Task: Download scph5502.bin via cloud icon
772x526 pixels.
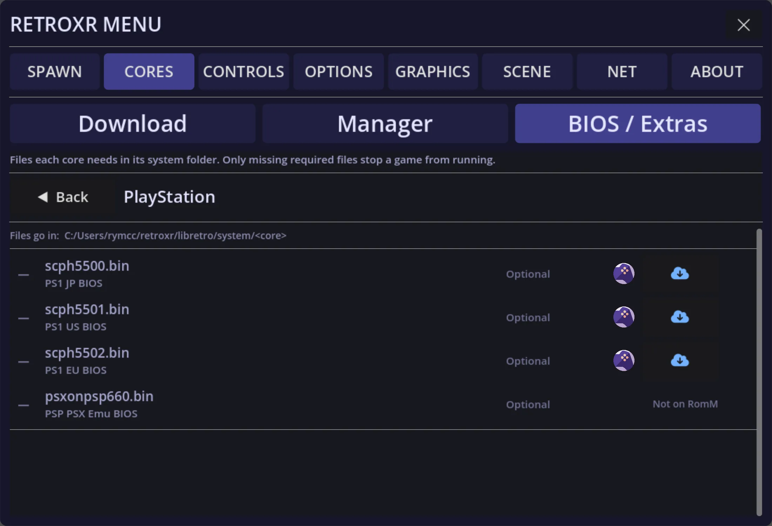Action: (680, 360)
